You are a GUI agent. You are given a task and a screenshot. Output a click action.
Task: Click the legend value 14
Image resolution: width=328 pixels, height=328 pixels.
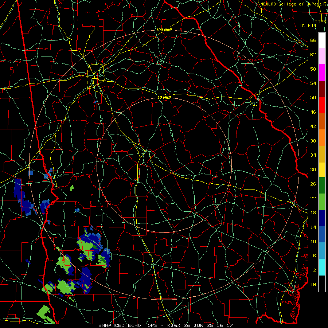[313, 227]
